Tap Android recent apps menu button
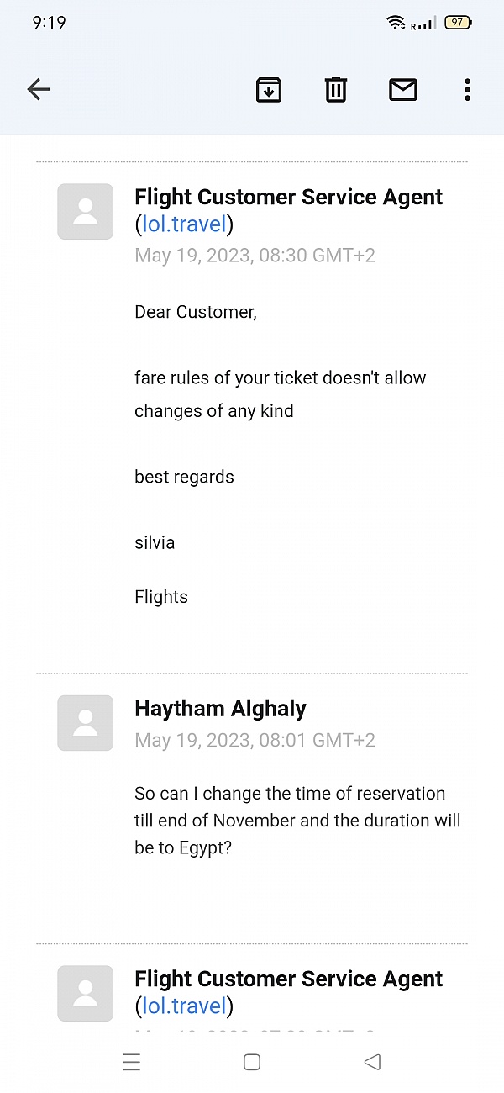Screen dimensions: 504x1093 [132, 1062]
